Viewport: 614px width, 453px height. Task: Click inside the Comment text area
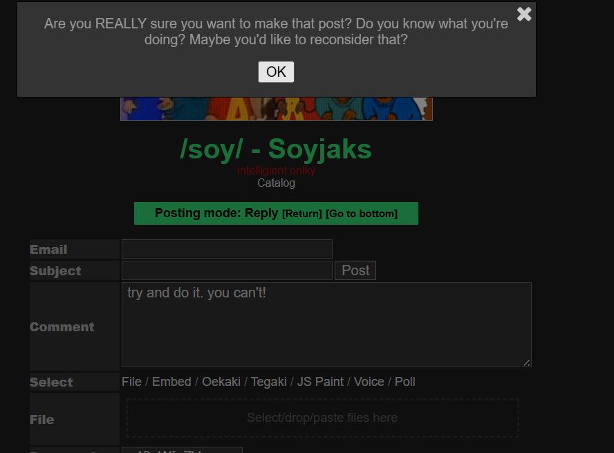click(326, 324)
